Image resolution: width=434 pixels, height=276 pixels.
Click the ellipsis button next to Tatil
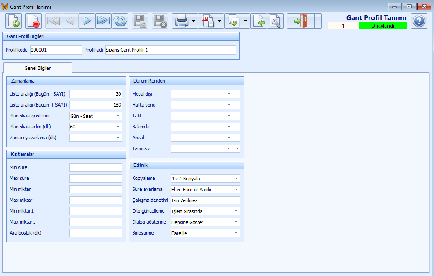click(x=236, y=116)
